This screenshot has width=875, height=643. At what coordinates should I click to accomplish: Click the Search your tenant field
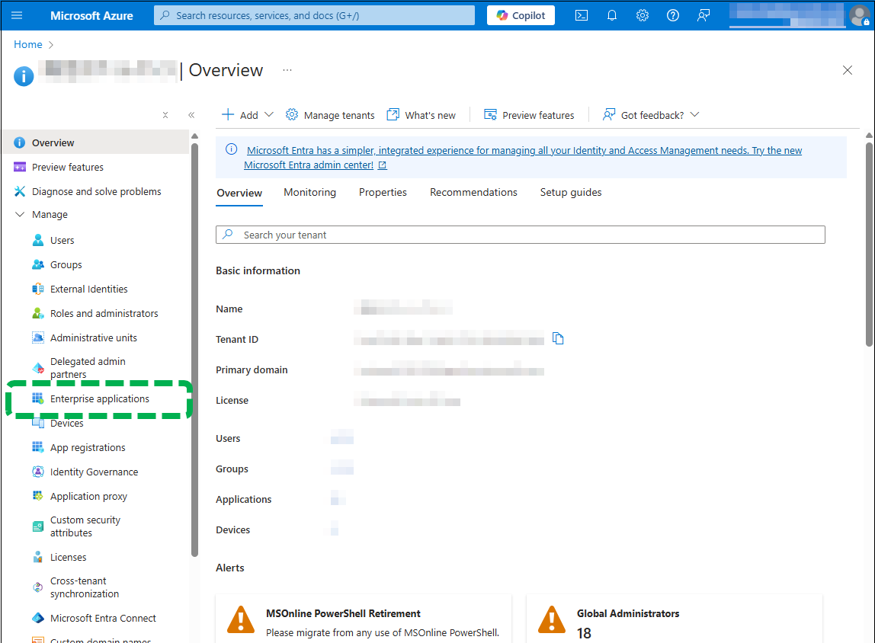521,235
